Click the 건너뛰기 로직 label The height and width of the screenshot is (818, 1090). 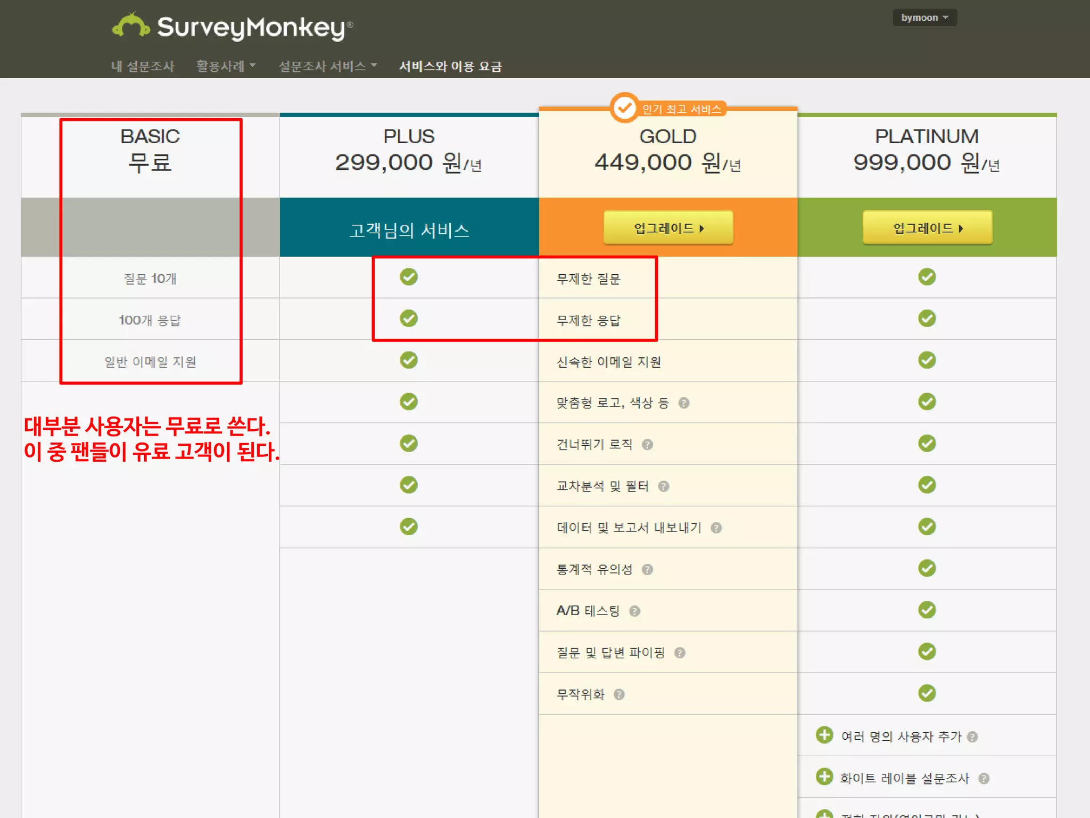click(594, 445)
